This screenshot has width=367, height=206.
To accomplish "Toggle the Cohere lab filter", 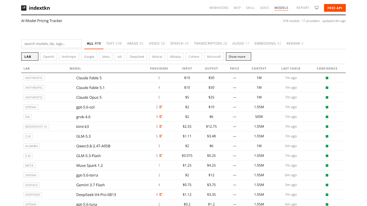I will 194,57.
